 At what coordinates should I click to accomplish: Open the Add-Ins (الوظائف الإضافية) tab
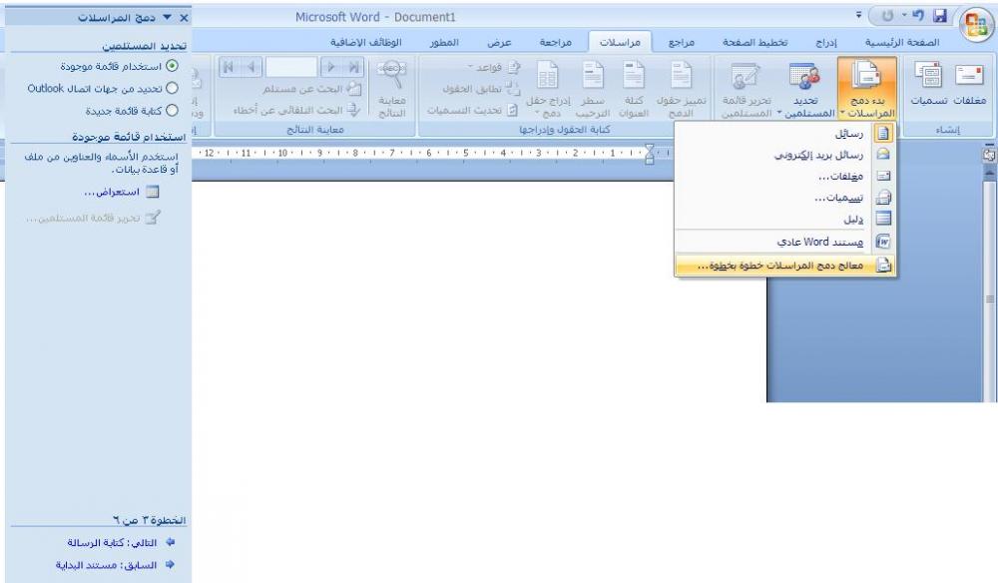point(366,43)
